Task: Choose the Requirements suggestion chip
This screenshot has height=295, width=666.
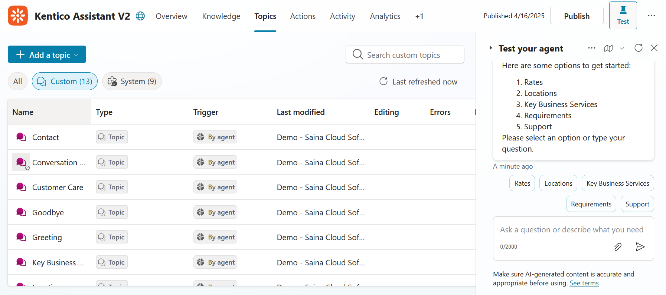Action: [591, 204]
